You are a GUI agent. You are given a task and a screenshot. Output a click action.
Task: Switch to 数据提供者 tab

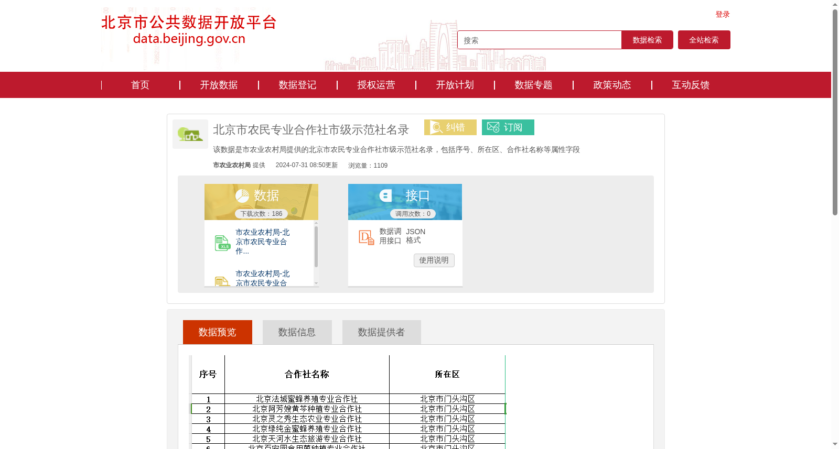coord(382,332)
